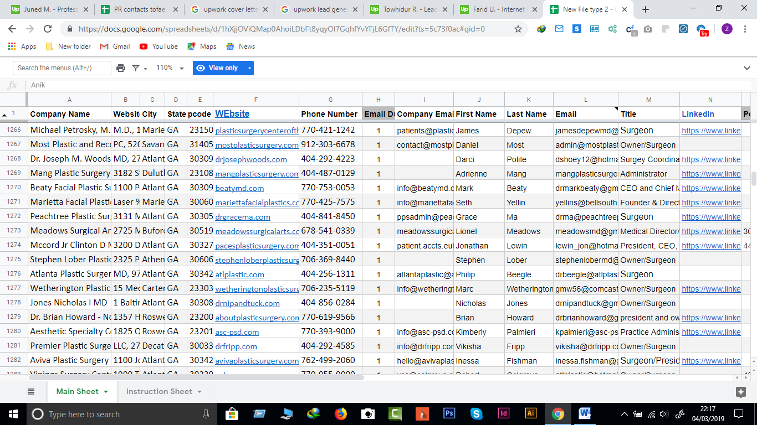Open Photoshop from the taskbar

pyautogui.click(x=449, y=413)
